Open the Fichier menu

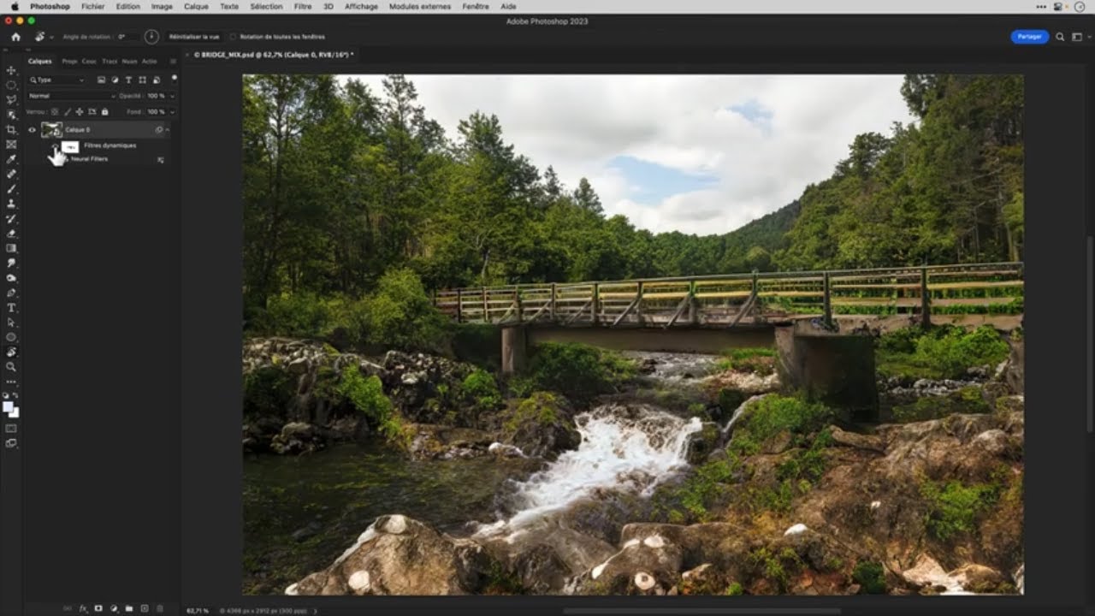tap(92, 6)
